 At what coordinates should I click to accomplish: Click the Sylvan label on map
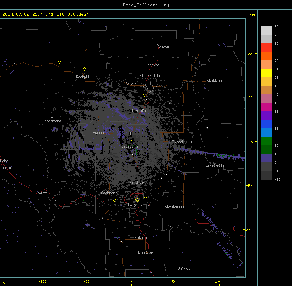132,83
